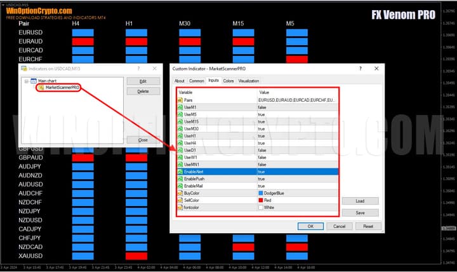
Task: Click the Indicators dialog title icon
Action: (x=24, y=69)
